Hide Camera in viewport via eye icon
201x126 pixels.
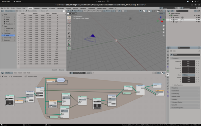point(197,18)
